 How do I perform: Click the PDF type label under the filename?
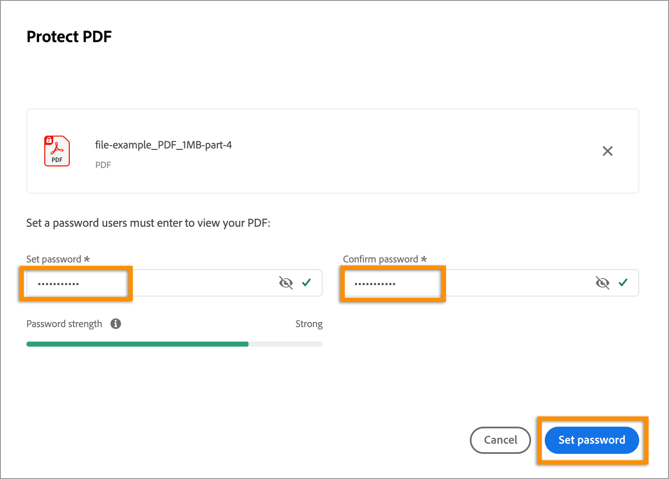(x=103, y=165)
